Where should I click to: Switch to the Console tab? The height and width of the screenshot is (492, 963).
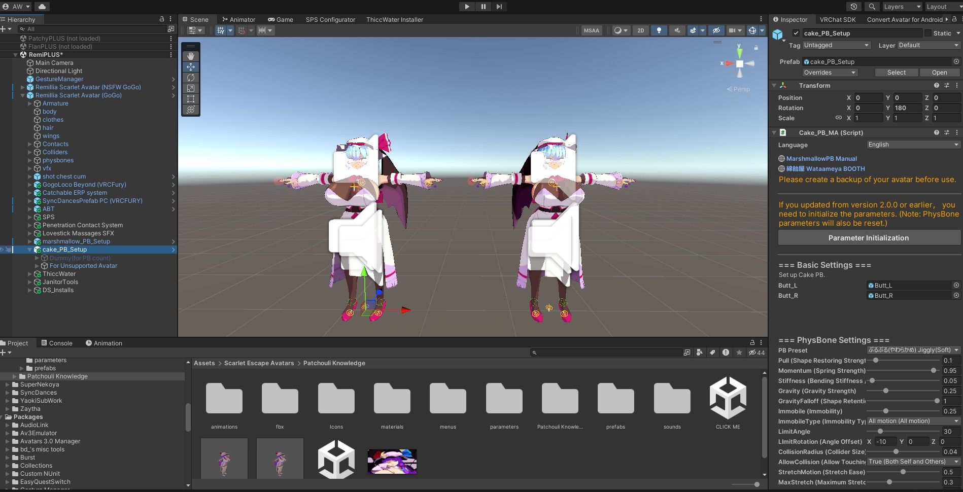coord(57,343)
